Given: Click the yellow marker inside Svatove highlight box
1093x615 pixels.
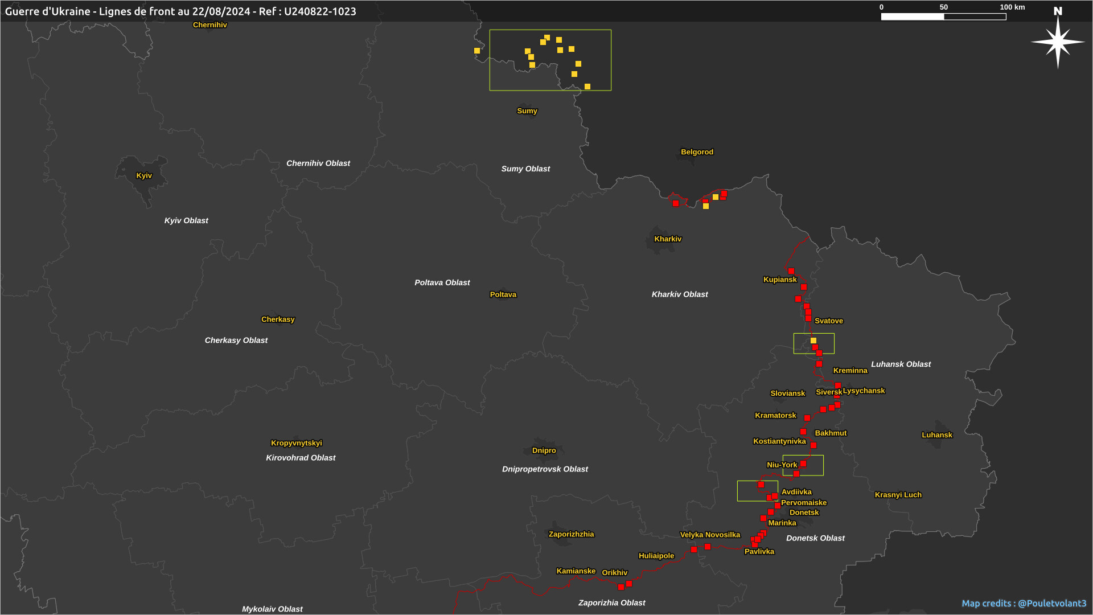Looking at the screenshot, I should [x=813, y=341].
